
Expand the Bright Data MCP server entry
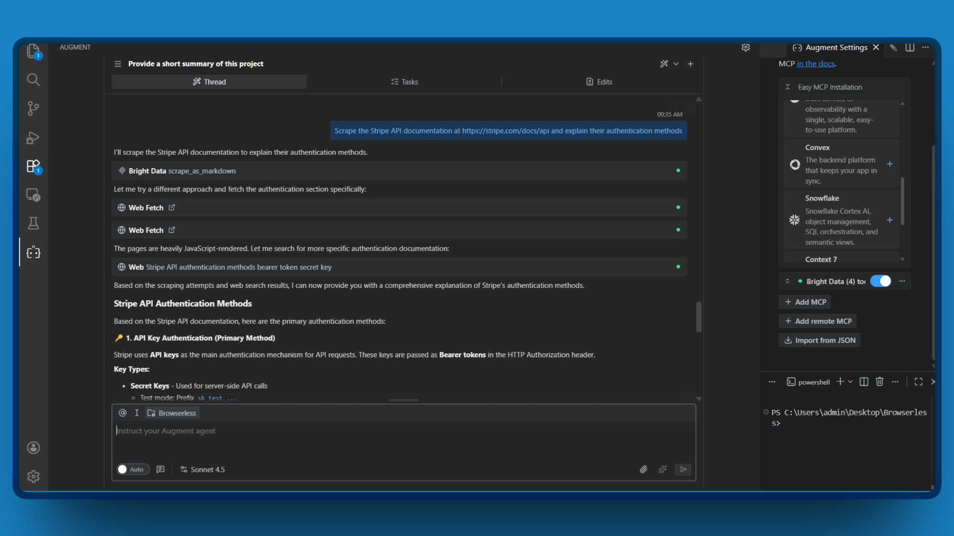(788, 281)
